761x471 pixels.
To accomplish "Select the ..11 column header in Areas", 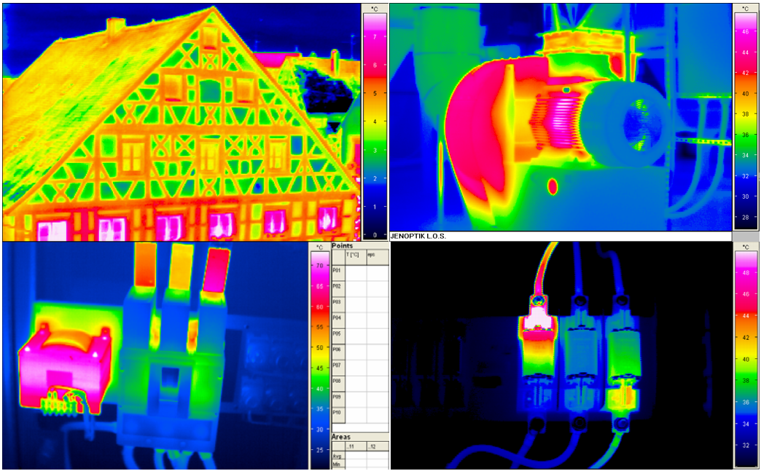I will click(355, 446).
